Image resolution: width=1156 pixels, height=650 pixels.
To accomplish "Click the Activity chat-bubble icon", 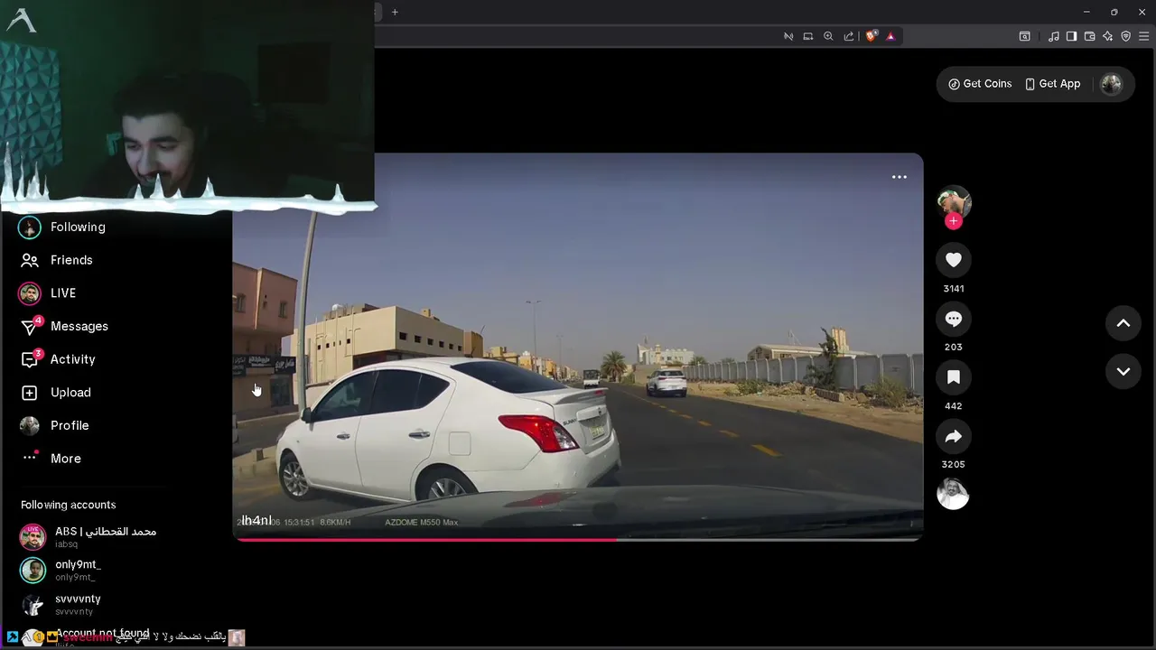I will click(x=30, y=359).
